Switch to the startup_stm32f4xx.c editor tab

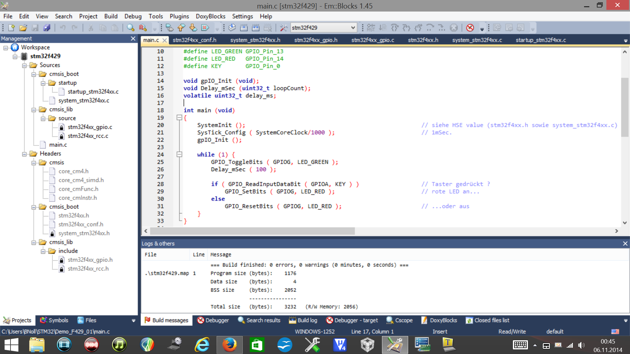[x=541, y=40]
